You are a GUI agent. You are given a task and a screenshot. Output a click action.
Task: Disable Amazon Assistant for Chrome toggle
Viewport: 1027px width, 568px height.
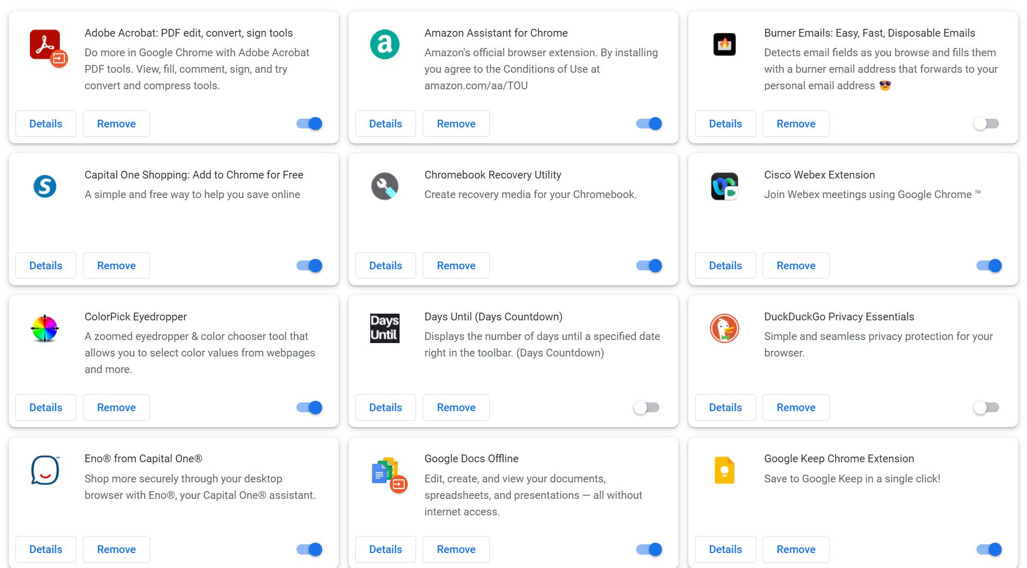[649, 123]
